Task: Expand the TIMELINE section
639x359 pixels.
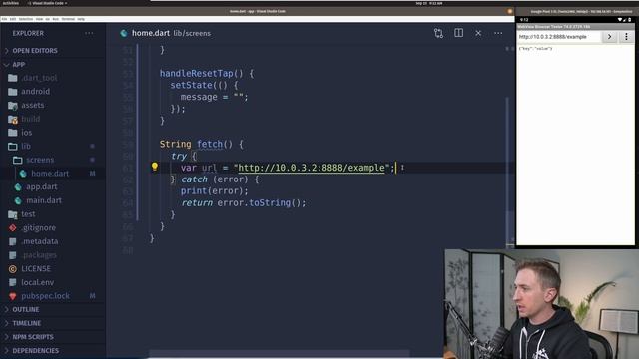Action: coord(53,323)
